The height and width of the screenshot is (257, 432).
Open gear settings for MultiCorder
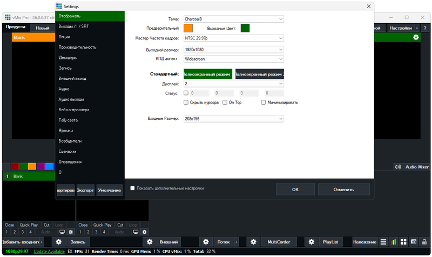[254, 242]
